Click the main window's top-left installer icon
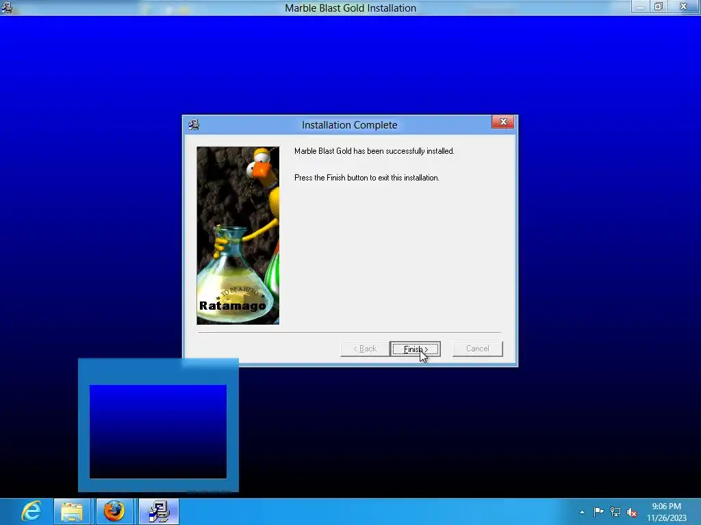 tap(7, 7)
